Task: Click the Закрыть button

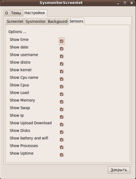Action: coord(119,170)
